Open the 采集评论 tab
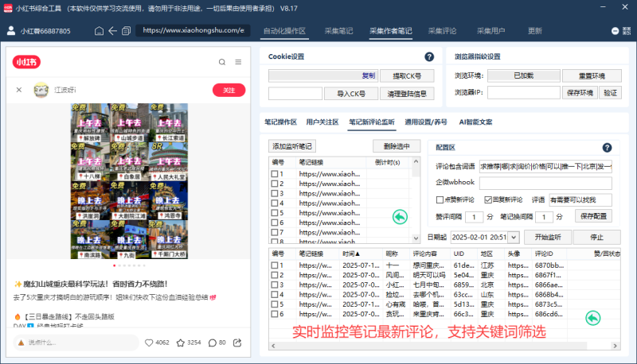 [442, 31]
